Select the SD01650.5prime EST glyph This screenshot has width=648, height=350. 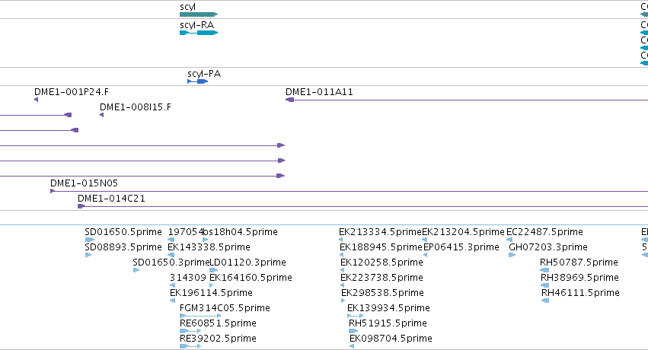(x=90, y=240)
